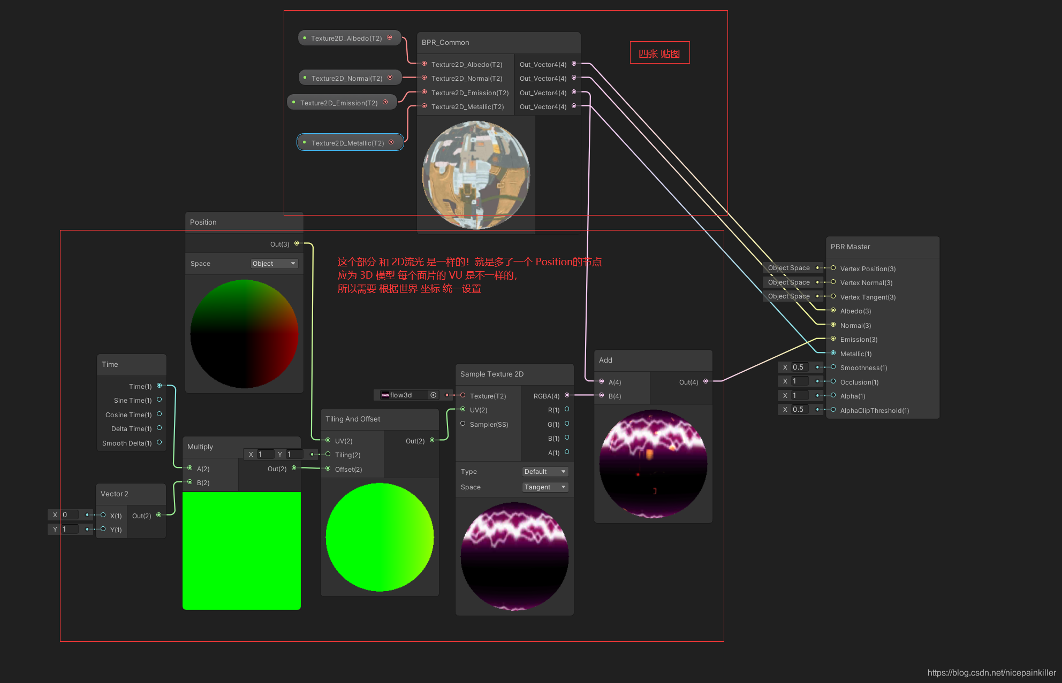Open the Type dropdown in the Sample Texture 2D node

click(x=545, y=471)
